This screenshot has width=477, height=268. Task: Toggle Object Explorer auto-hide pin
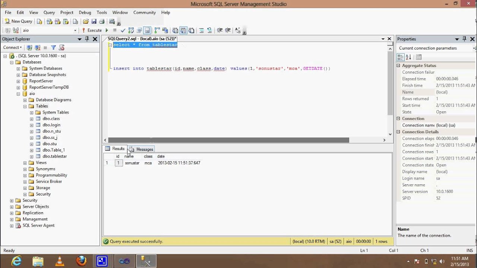coord(87,39)
